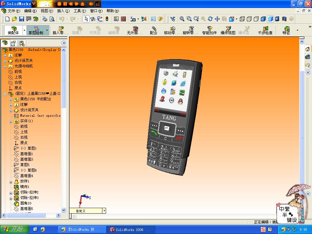Collapse the (固定) 上盖黑C158 component node

click(x=5, y=94)
